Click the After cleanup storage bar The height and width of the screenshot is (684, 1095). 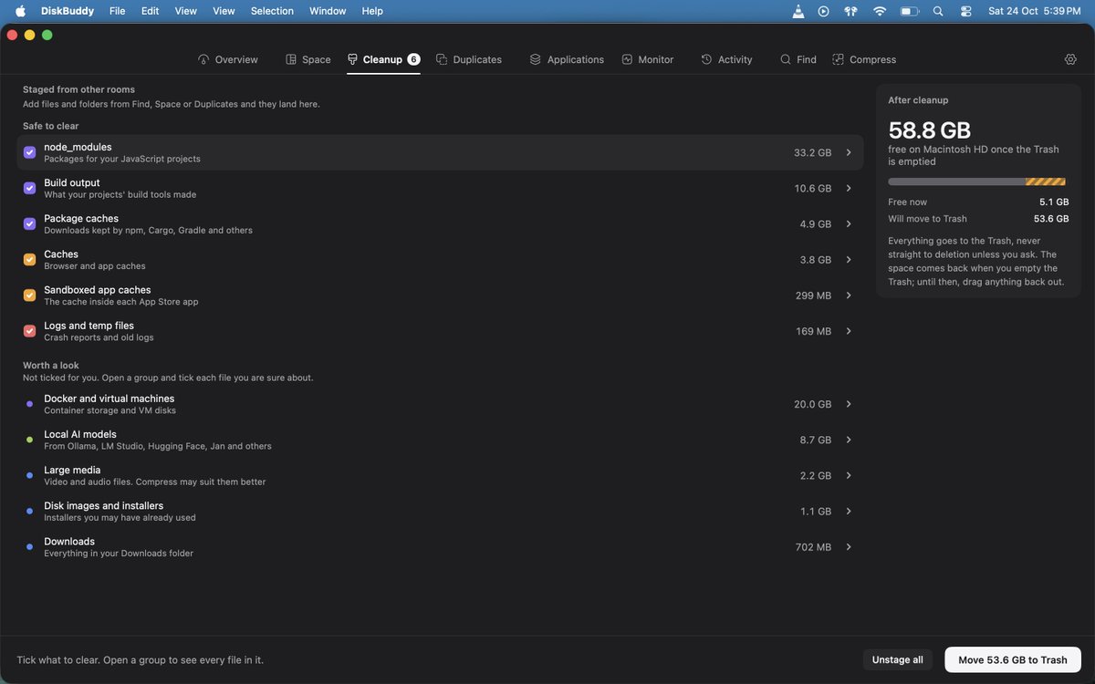[x=976, y=181]
